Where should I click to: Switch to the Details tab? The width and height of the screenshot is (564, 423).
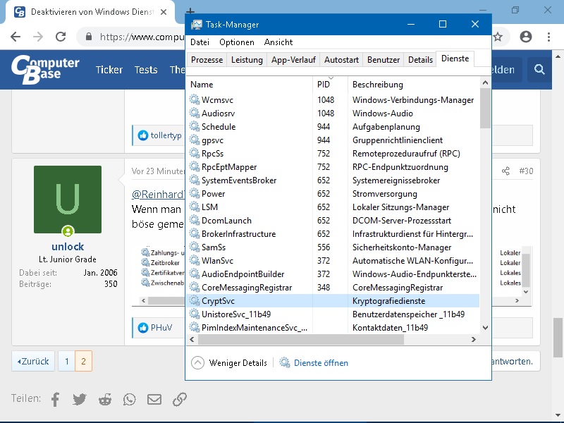[x=420, y=60]
